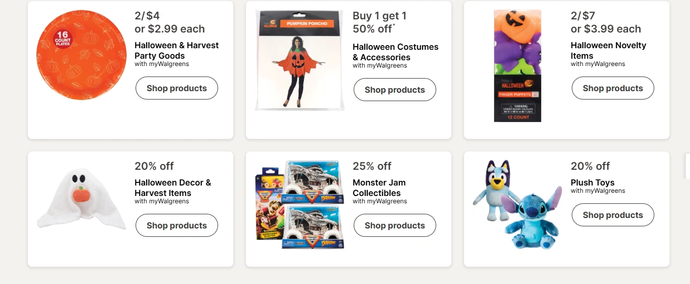
Task: Open the Plush Toys heading
Action: tap(592, 182)
